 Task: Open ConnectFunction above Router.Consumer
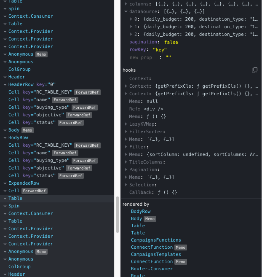[x=159, y=262]
